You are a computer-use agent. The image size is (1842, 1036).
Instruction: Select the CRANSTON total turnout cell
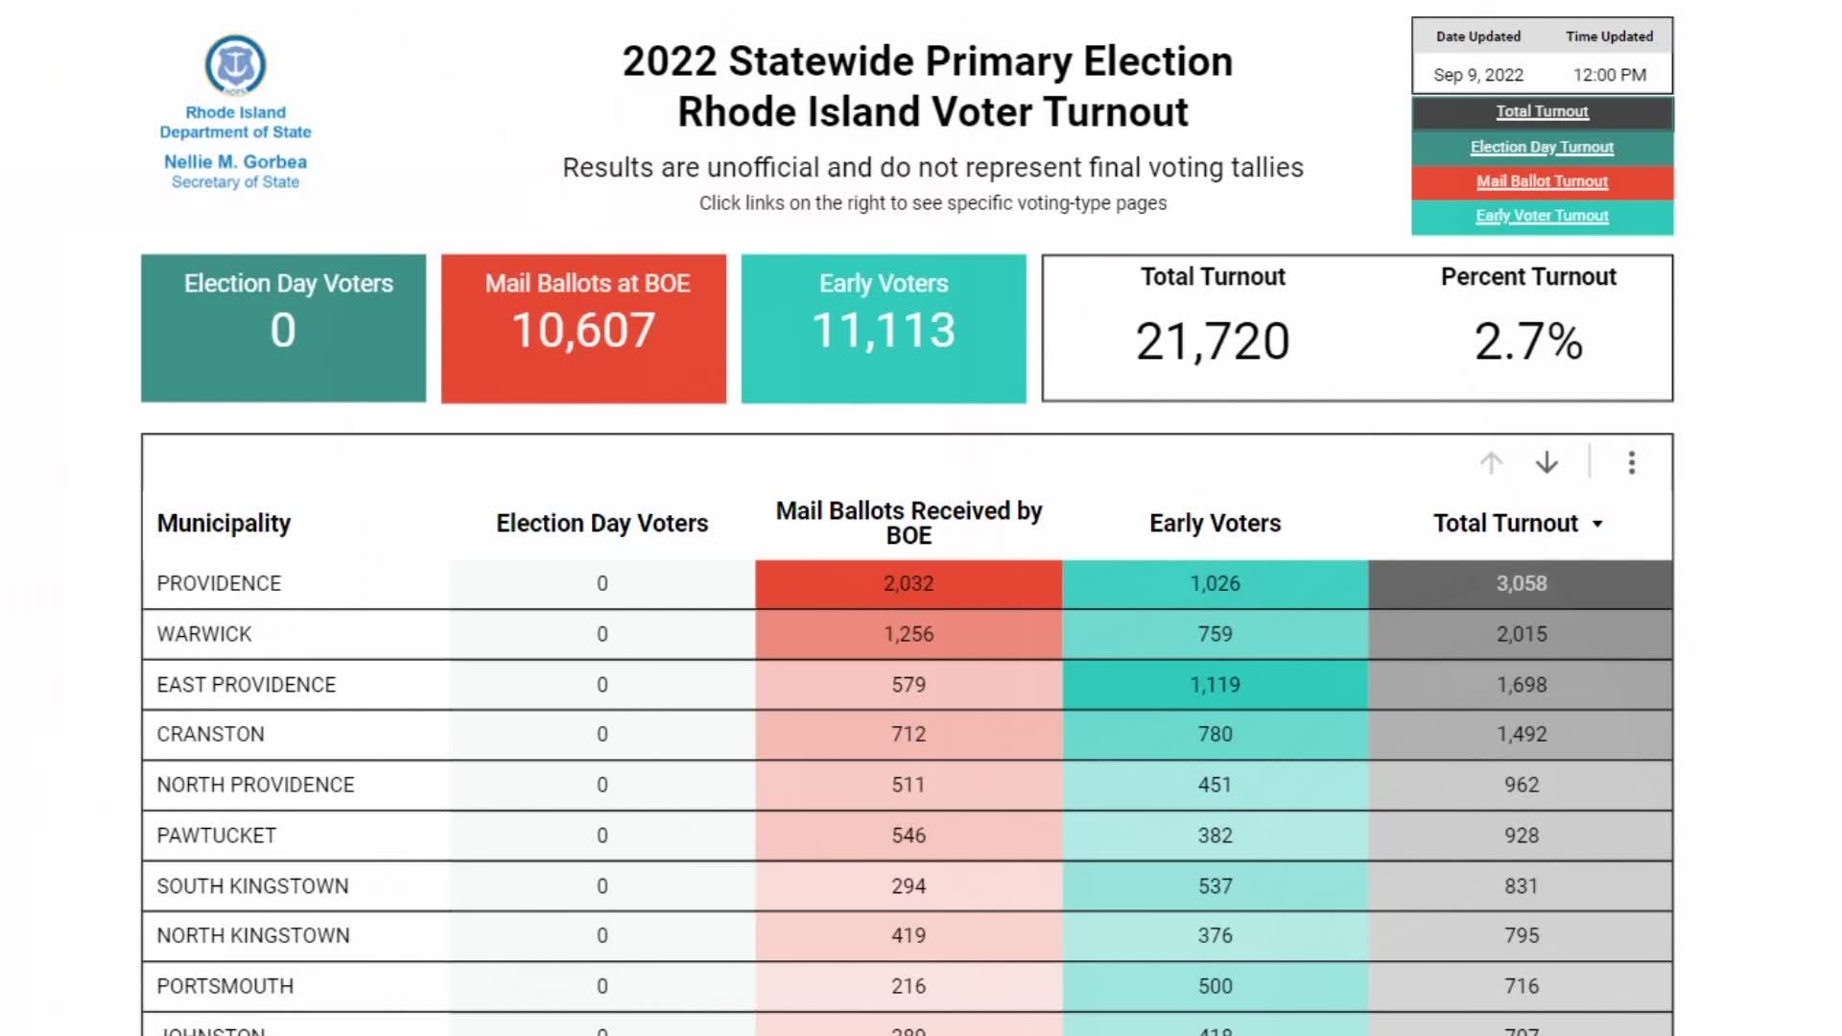point(1522,734)
